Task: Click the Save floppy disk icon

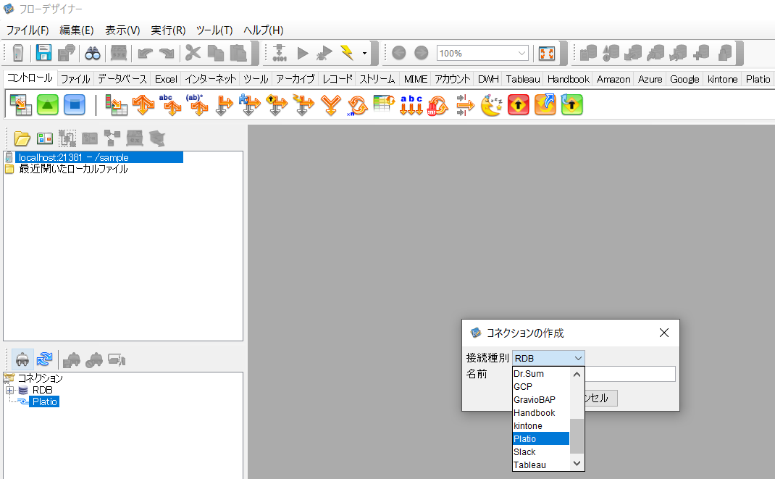Action: (43, 53)
